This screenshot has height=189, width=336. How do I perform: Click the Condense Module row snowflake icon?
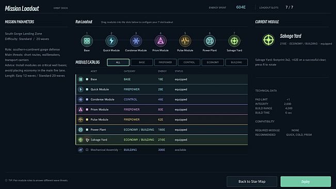[81, 100]
